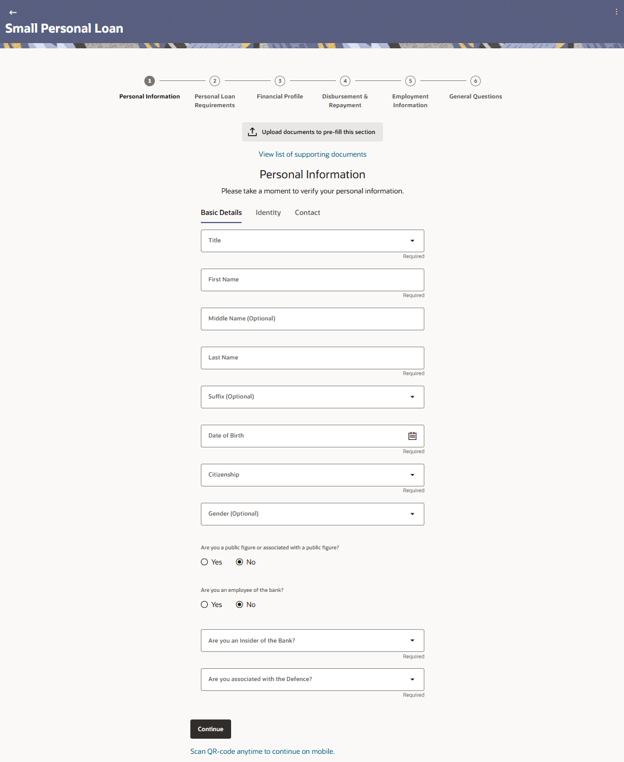Select step 2 circle in the progress tracker
The image size is (624, 762).
(215, 81)
